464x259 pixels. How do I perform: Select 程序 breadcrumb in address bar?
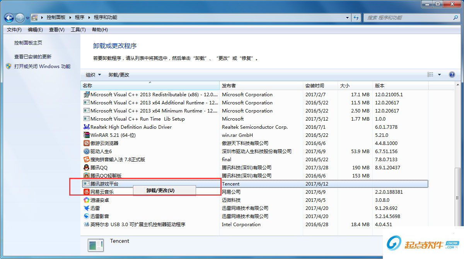[80, 17]
